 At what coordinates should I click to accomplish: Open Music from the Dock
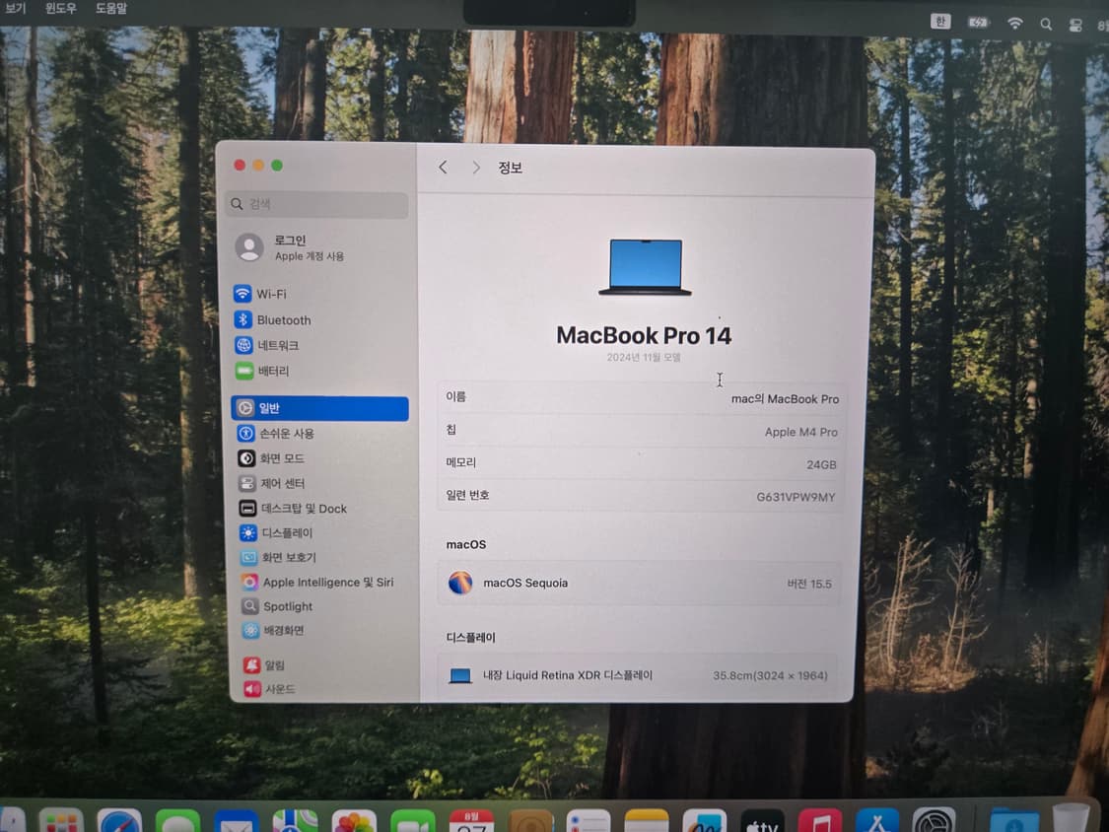tap(820, 821)
